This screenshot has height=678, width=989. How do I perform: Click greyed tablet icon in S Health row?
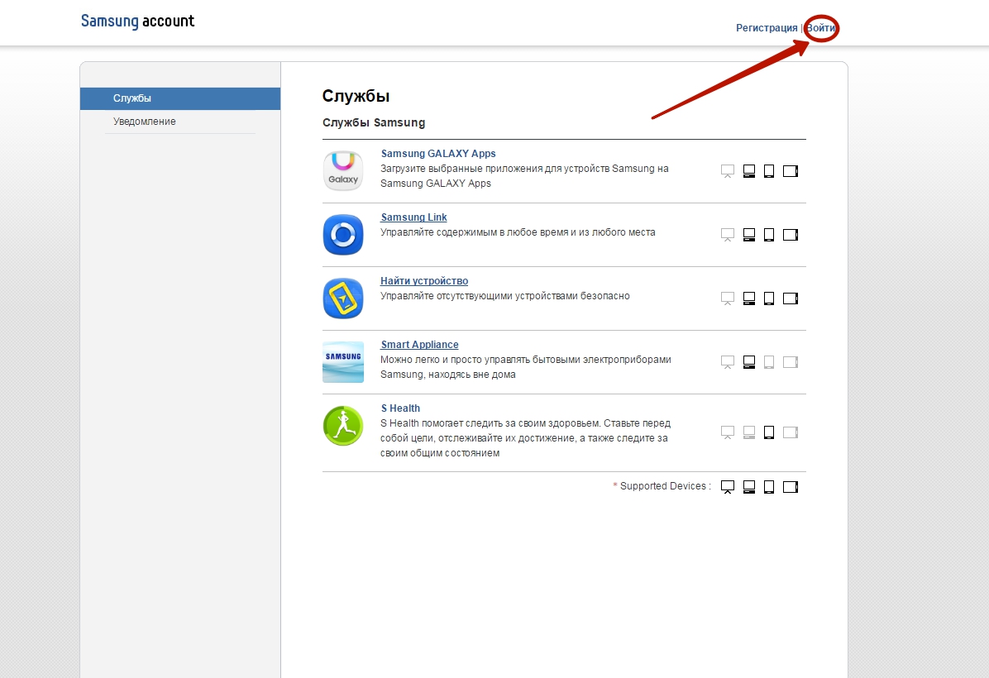pyautogui.click(x=791, y=432)
